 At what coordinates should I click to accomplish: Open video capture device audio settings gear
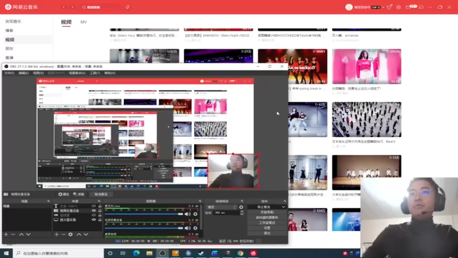click(195, 228)
